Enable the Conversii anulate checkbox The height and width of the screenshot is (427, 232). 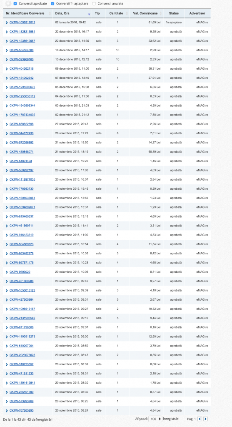pos(94,3)
